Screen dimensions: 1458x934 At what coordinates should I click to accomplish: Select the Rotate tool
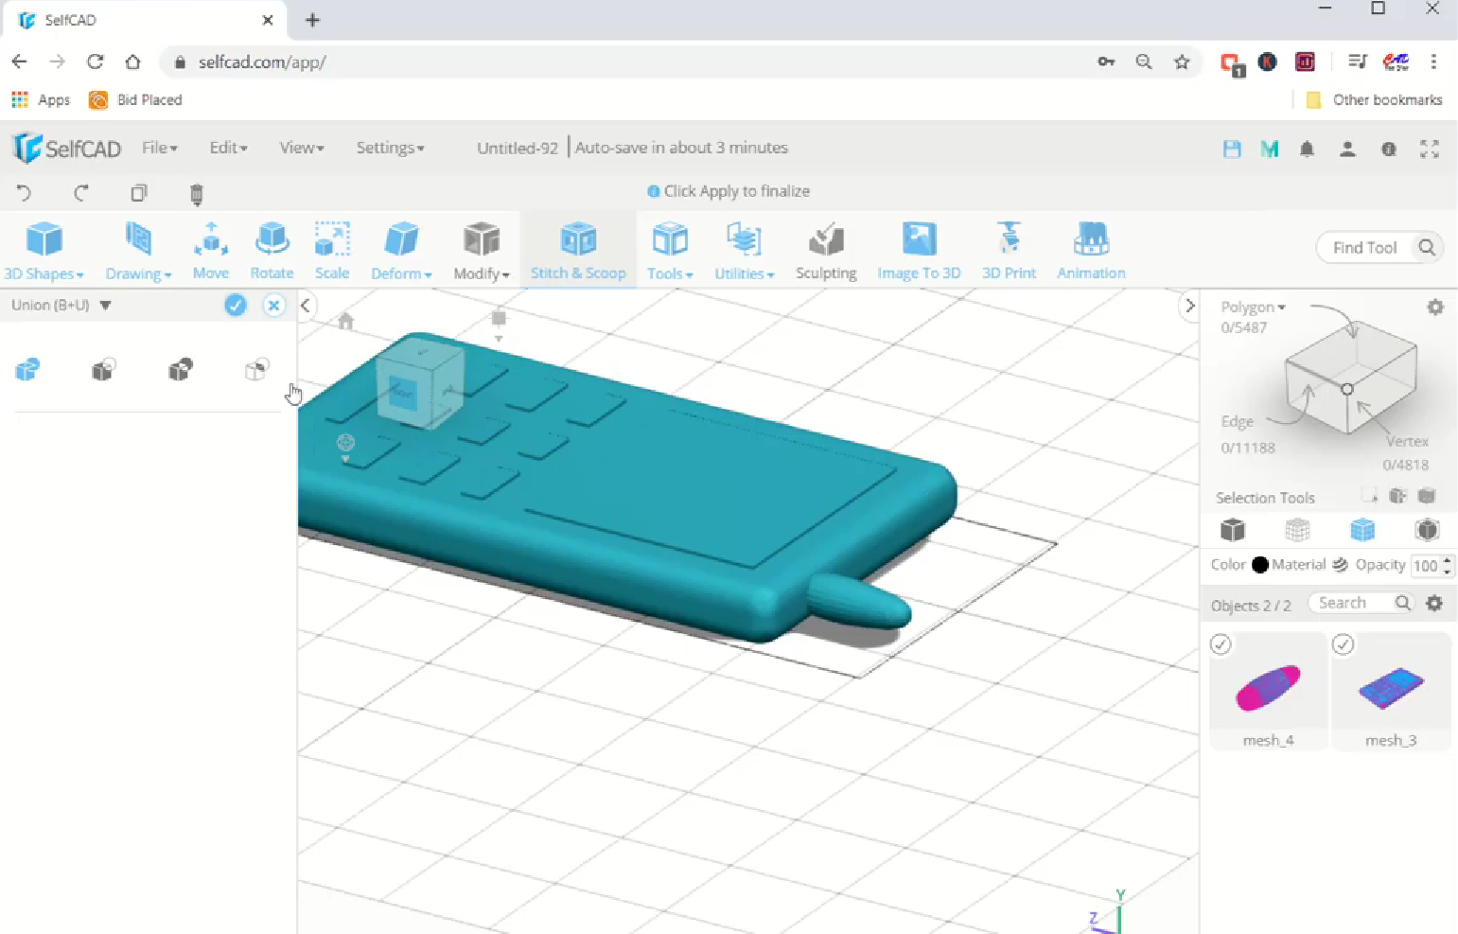[x=272, y=251]
